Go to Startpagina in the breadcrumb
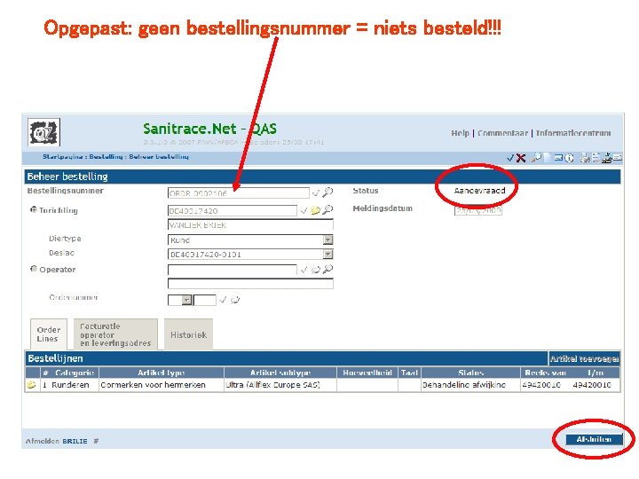 coord(62,156)
